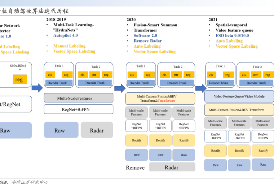Click the "Multi-Camera Fusion&BEV Transform&Transformer" box
This screenshot has width=274, height=184.
pyautogui.click(x=160, y=98)
